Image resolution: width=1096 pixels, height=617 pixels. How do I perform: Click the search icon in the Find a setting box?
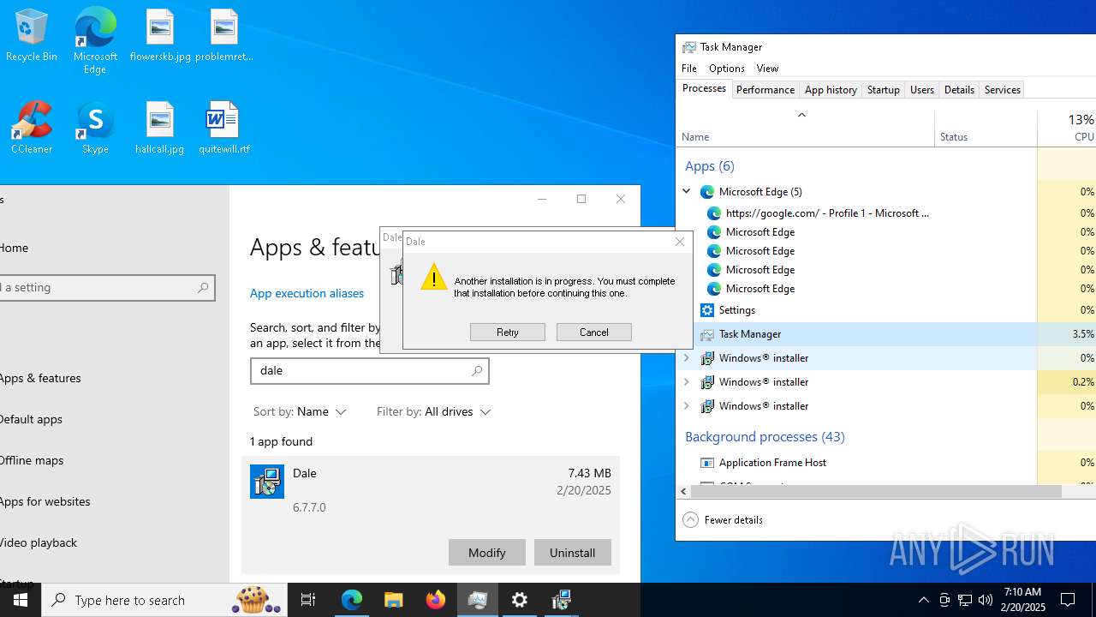tap(203, 288)
